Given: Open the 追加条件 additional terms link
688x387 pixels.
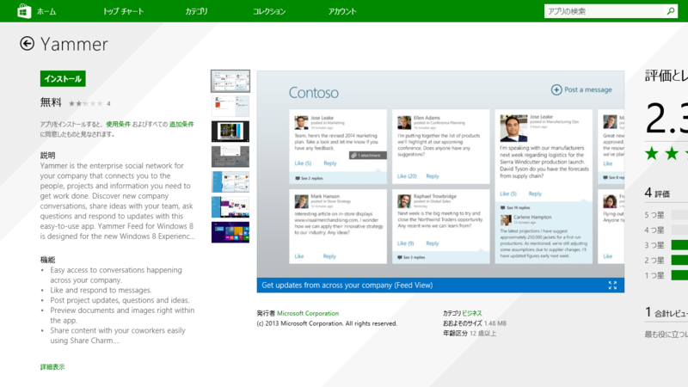Looking at the screenshot, I should tap(181, 124).
